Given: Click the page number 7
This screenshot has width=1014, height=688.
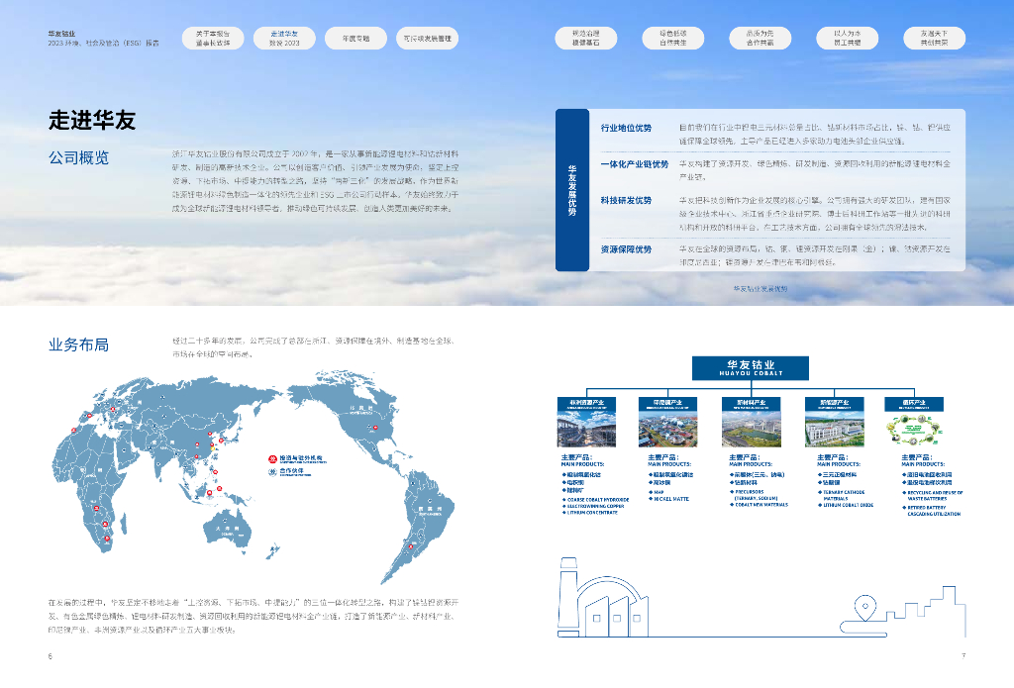Looking at the screenshot, I should 963,655.
